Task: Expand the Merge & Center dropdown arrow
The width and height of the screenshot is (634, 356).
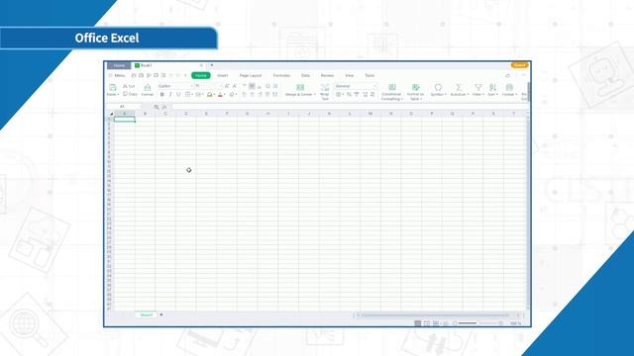Action: tap(315, 95)
